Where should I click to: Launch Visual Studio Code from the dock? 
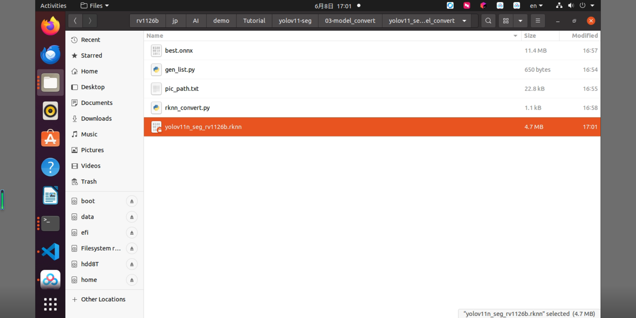50,252
